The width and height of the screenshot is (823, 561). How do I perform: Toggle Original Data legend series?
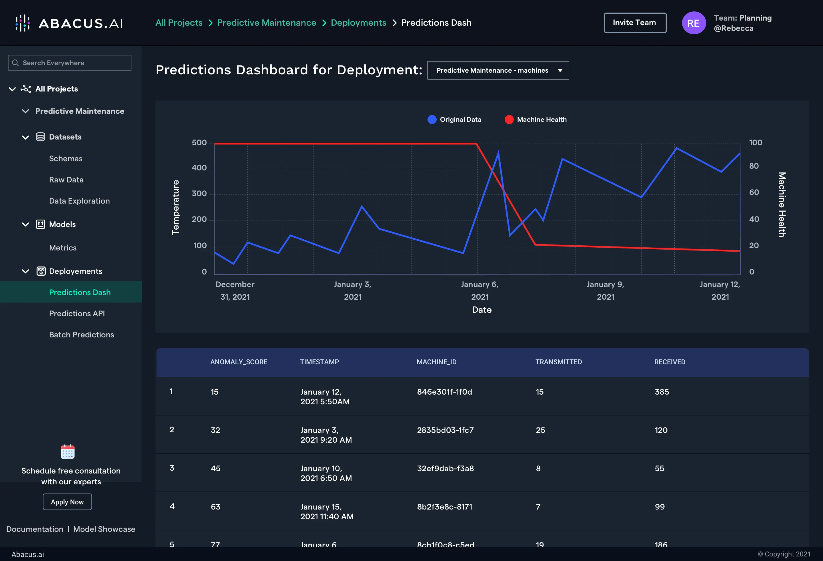(x=460, y=120)
